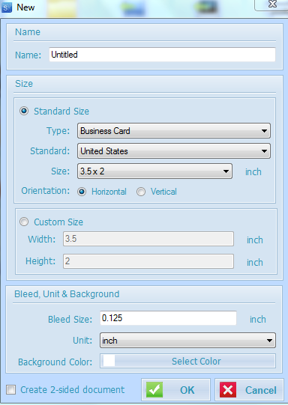This screenshot has width=288, height=405.
Task: Expand the Standard dropdown showing United States
Action: tap(174, 150)
